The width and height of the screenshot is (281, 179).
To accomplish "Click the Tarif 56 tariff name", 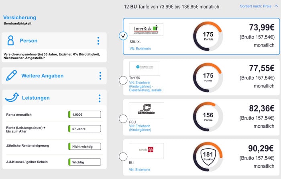I will 134,78.
